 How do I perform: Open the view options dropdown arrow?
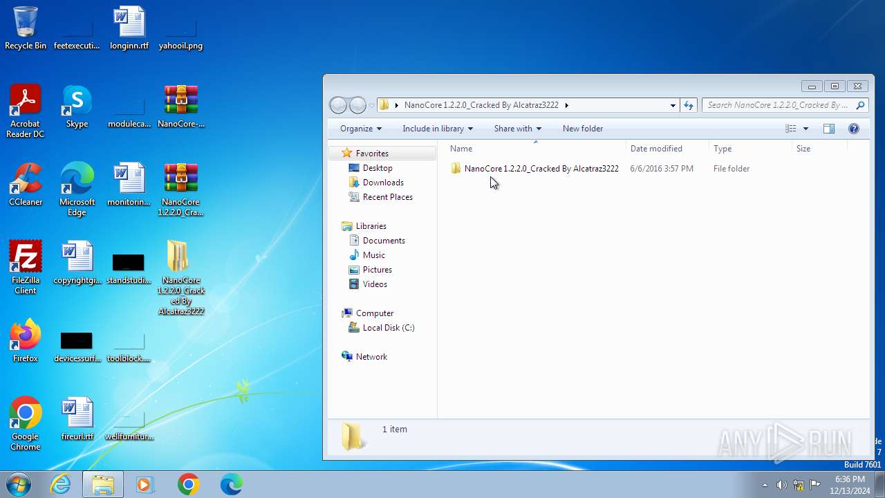coord(805,129)
